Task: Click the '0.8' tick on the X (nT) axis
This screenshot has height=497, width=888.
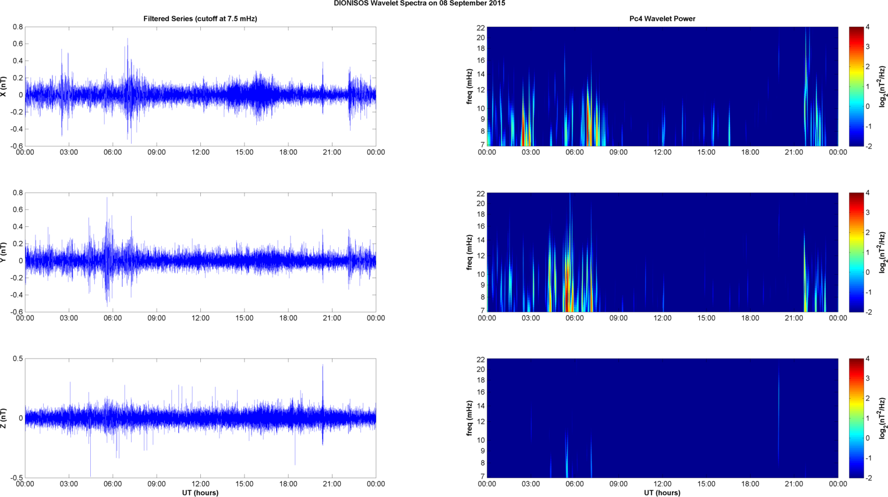Action: coord(17,27)
